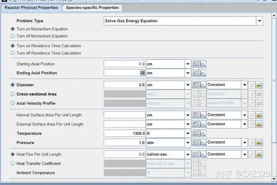This screenshot has width=277, height=185.
Task: Open parameter study icon for Ending Axial Position
Action: [195, 73]
